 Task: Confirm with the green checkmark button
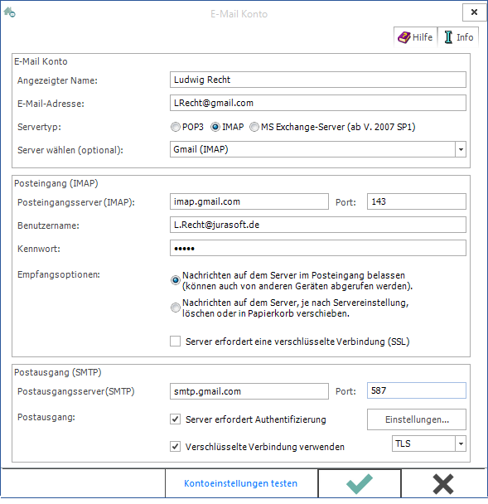click(x=360, y=483)
